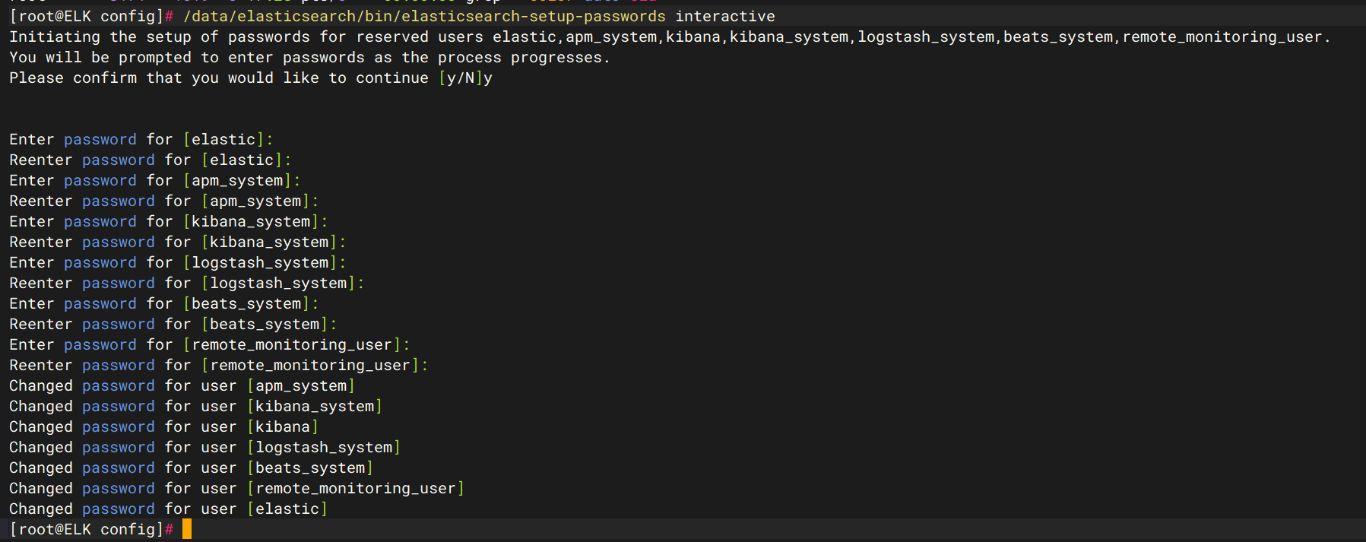Click "Changed password for user [remote_monitoring_user]"
This screenshot has height=542, width=1366.
point(236,488)
